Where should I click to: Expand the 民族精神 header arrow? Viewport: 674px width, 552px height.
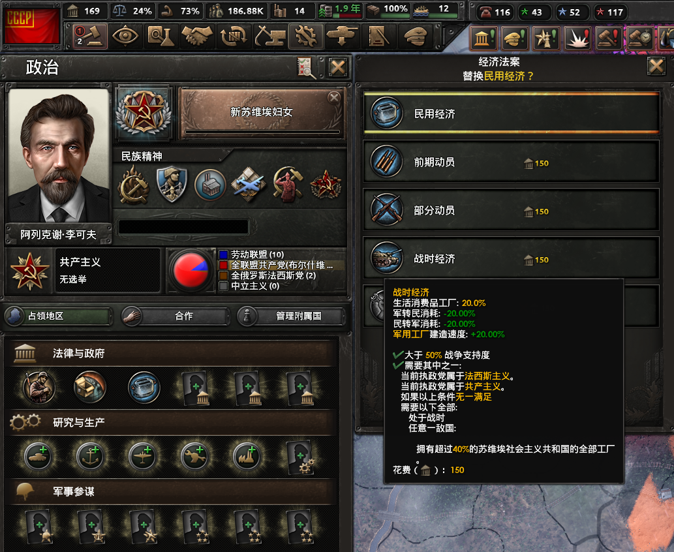click(225, 154)
